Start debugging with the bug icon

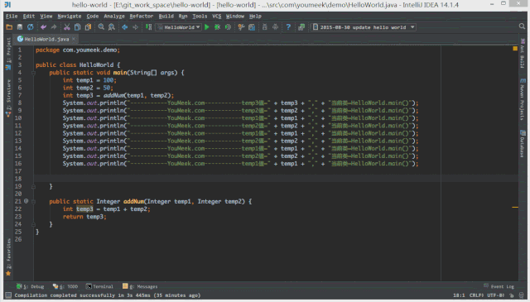point(217,27)
